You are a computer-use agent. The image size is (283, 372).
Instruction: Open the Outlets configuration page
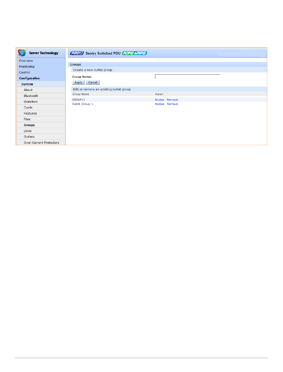[41, 137]
